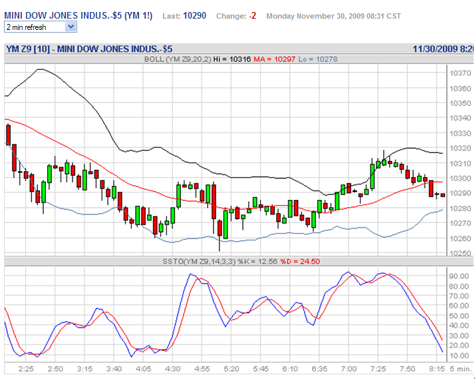
Task: Click the Lo = 10278 value
Action: point(318,59)
